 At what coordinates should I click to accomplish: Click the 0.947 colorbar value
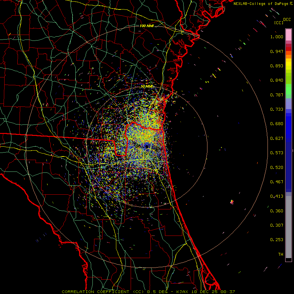(x=277, y=51)
